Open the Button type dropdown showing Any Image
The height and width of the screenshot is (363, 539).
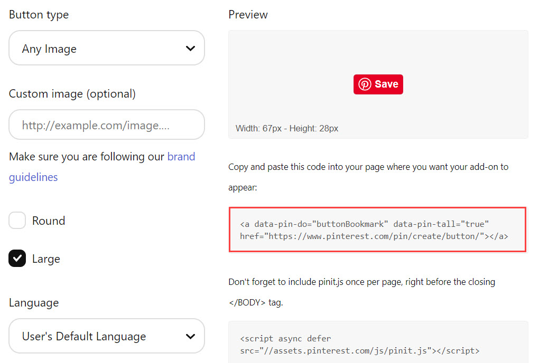107,48
